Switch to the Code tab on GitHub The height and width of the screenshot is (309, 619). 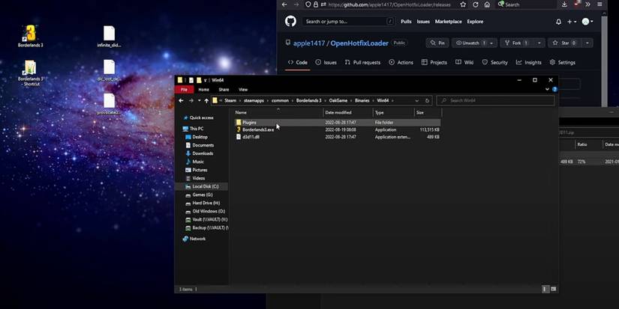coord(298,62)
